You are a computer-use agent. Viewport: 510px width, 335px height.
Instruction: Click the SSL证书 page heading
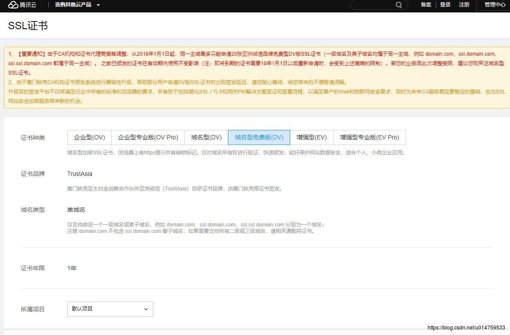point(28,26)
